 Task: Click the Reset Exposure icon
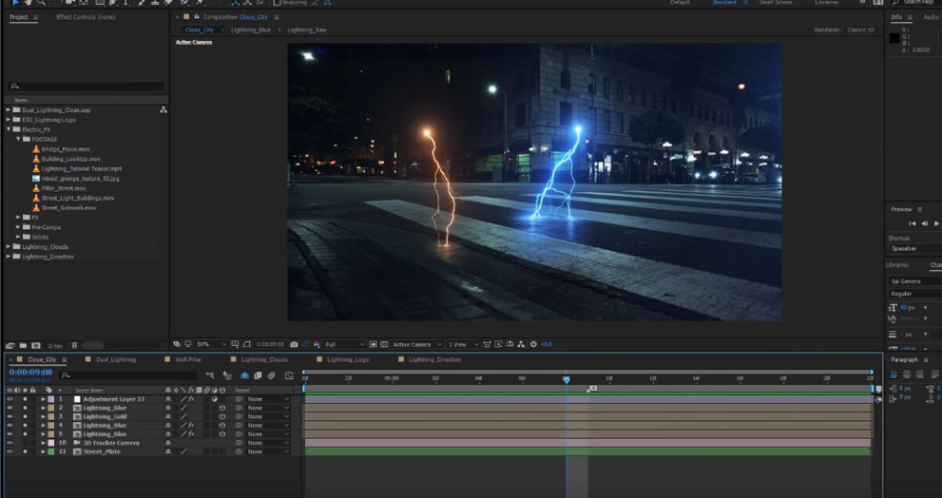(533, 344)
